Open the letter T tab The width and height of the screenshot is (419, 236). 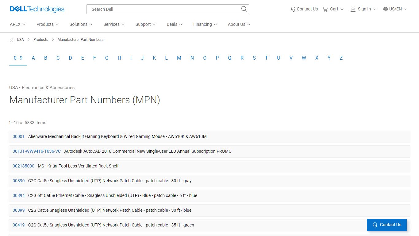pos(266,58)
